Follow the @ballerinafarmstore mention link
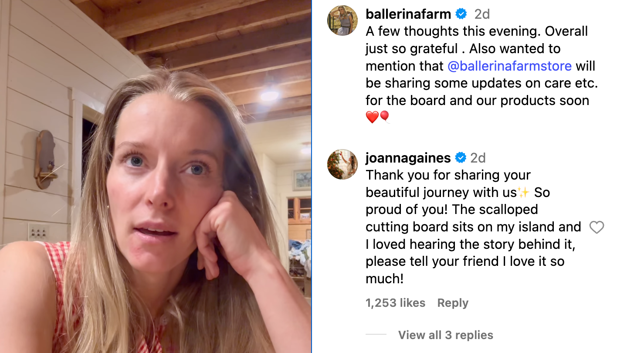617x353 pixels. [x=509, y=66]
